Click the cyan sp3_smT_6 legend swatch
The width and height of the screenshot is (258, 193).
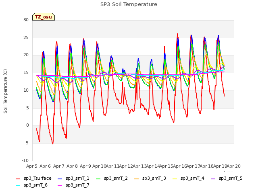(18, 186)
